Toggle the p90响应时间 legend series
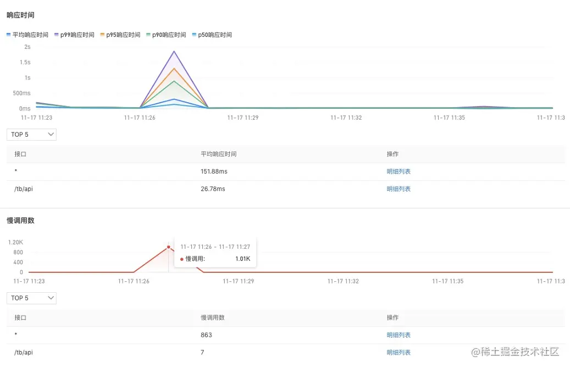The height and width of the screenshot is (368, 570). tap(166, 35)
